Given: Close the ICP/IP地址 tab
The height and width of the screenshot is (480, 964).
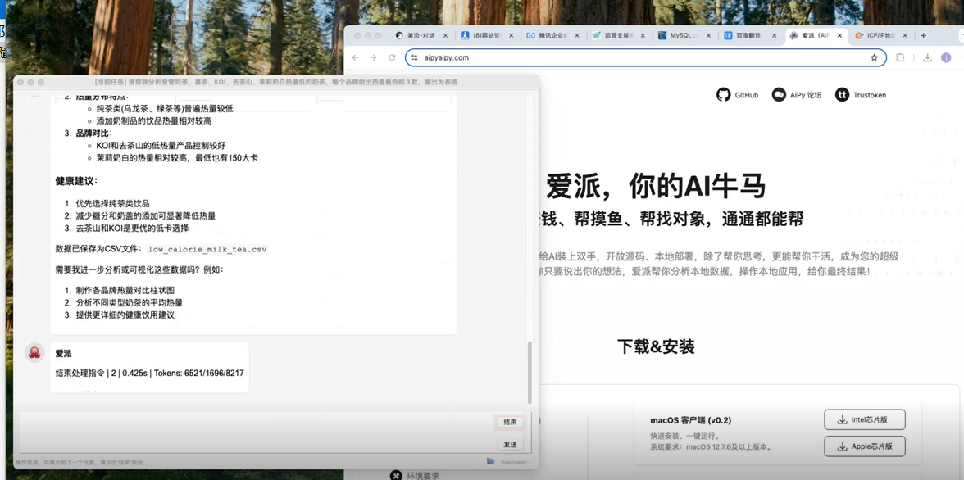Looking at the screenshot, I should [904, 36].
